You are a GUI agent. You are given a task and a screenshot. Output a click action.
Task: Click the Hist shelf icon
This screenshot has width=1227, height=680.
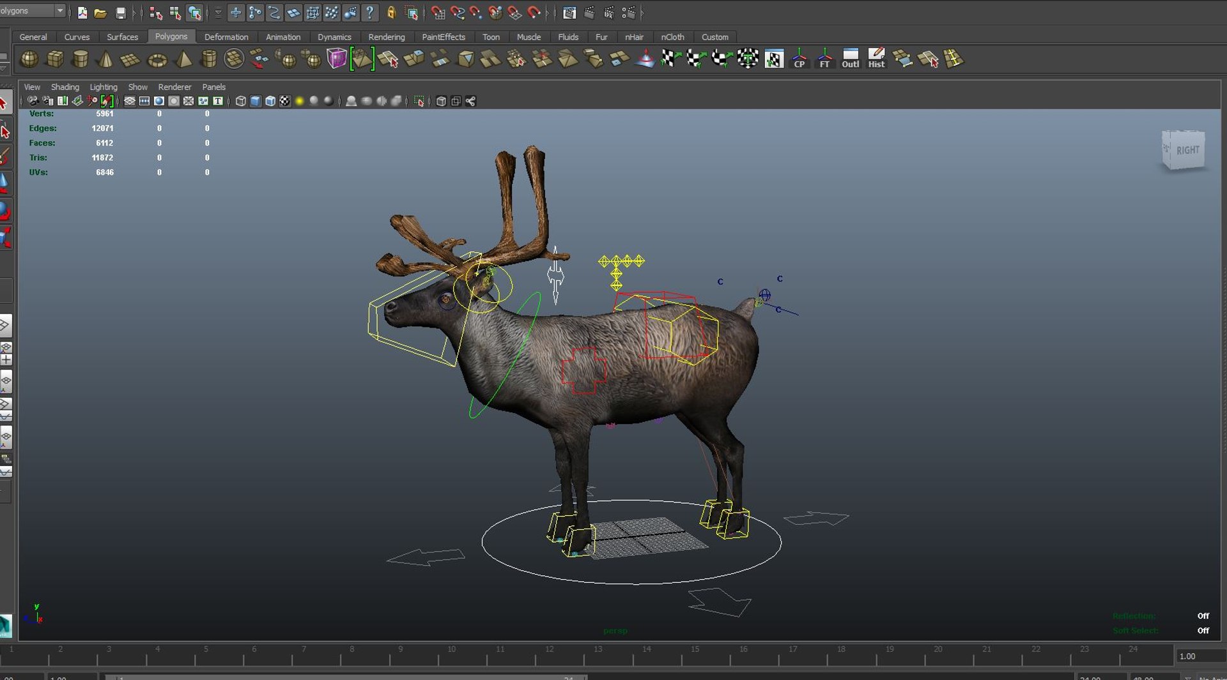pos(876,59)
